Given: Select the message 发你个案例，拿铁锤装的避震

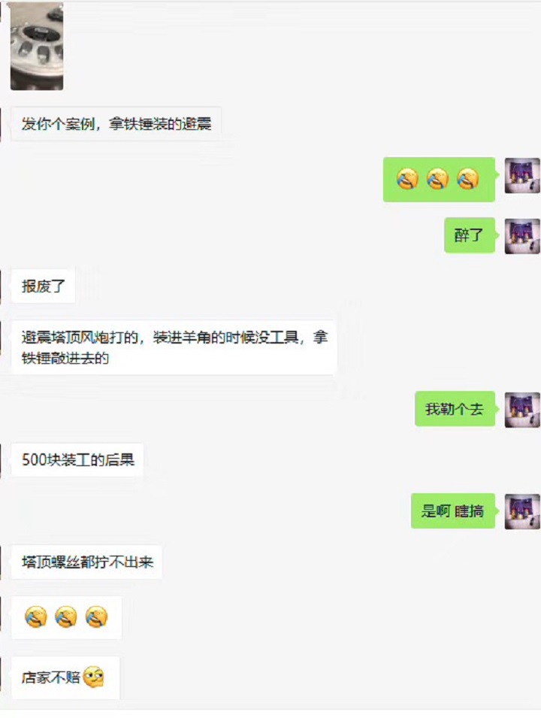Looking at the screenshot, I should [x=116, y=123].
